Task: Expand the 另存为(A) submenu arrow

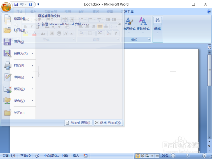Action: 32,53
